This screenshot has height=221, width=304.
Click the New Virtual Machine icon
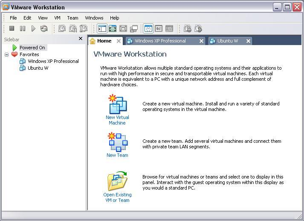(118, 104)
